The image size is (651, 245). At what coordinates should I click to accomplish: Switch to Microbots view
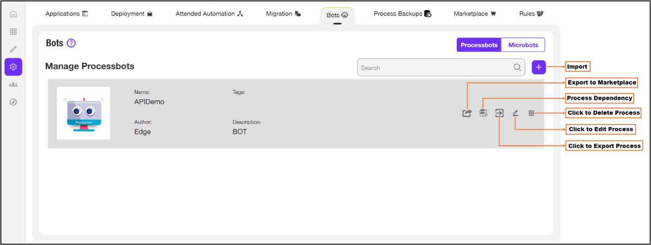tap(523, 45)
